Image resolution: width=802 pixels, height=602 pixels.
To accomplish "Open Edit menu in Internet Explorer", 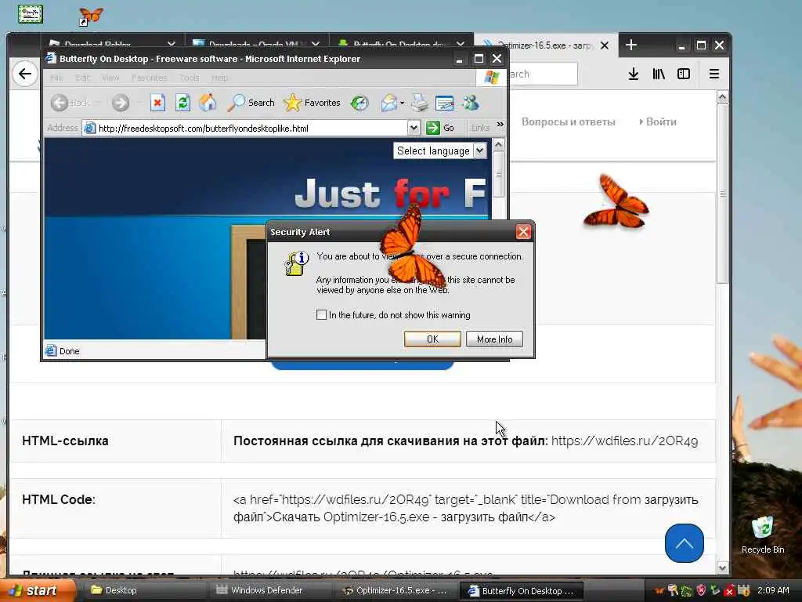I will pos(82,78).
